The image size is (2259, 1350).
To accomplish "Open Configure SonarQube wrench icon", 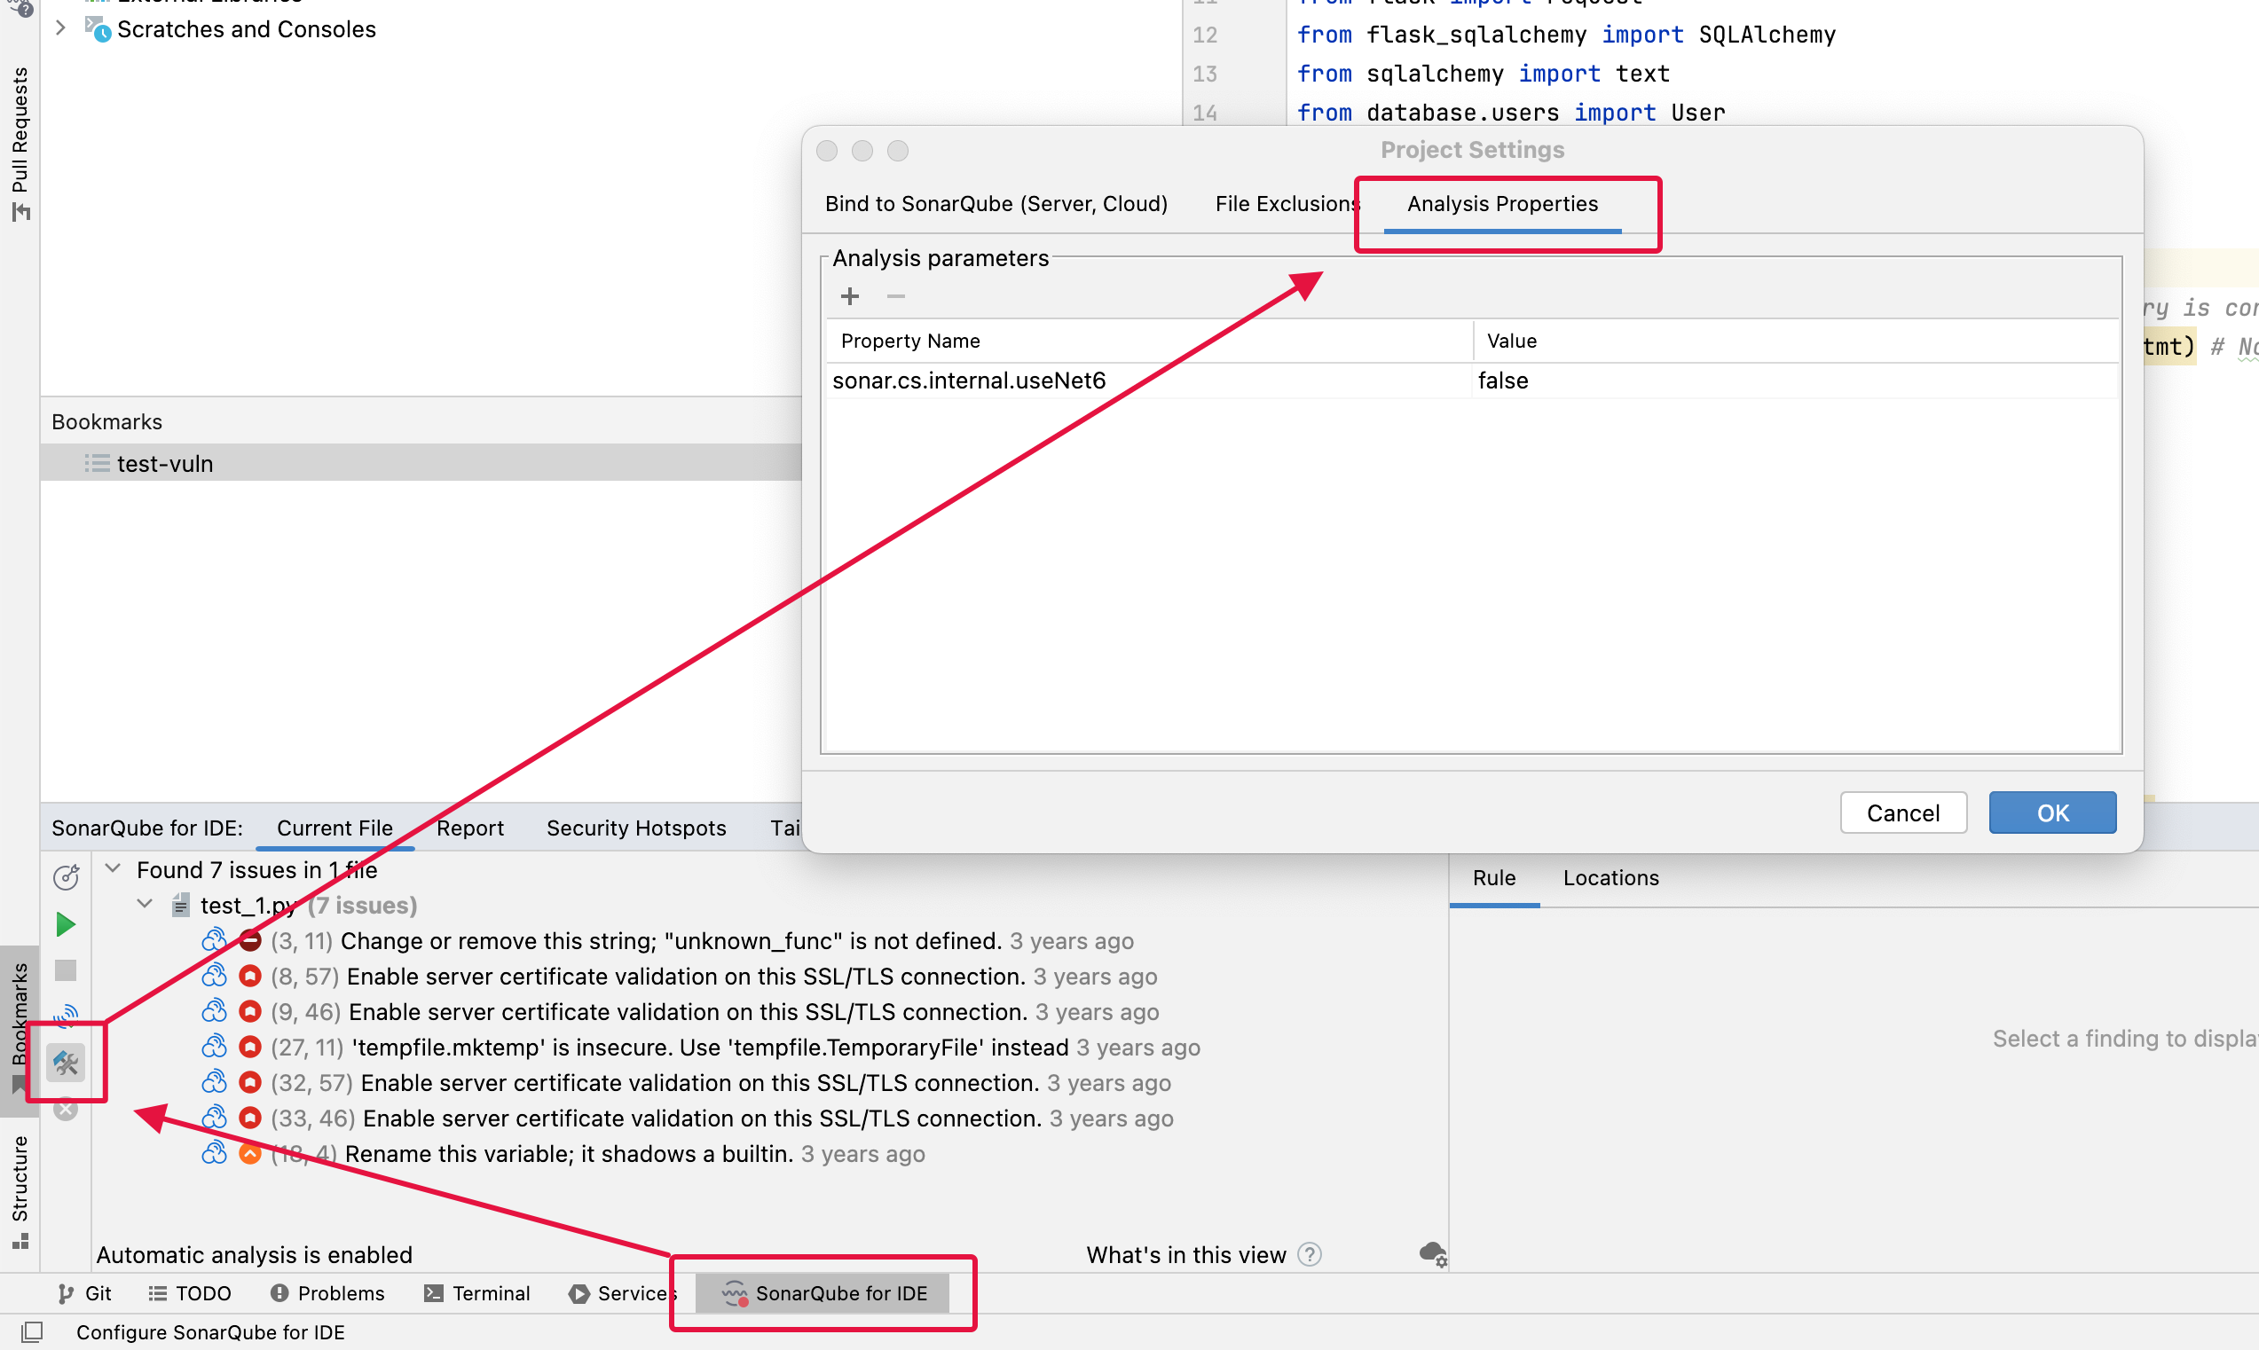I will (x=66, y=1062).
